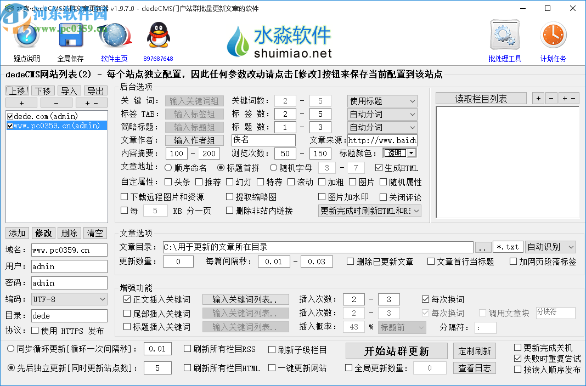586x386 pixels.
Task: Open the 自动识别 file type dropdown
Action: tap(550, 247)
